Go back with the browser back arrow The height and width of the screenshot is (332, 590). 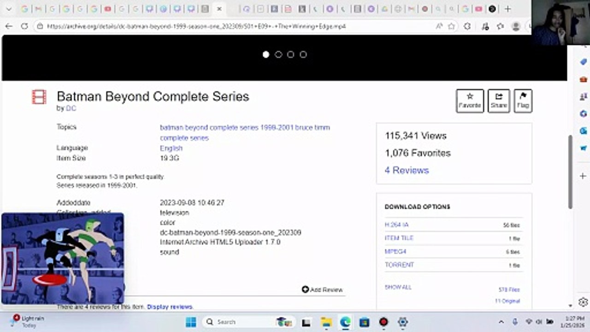(9, 26)
